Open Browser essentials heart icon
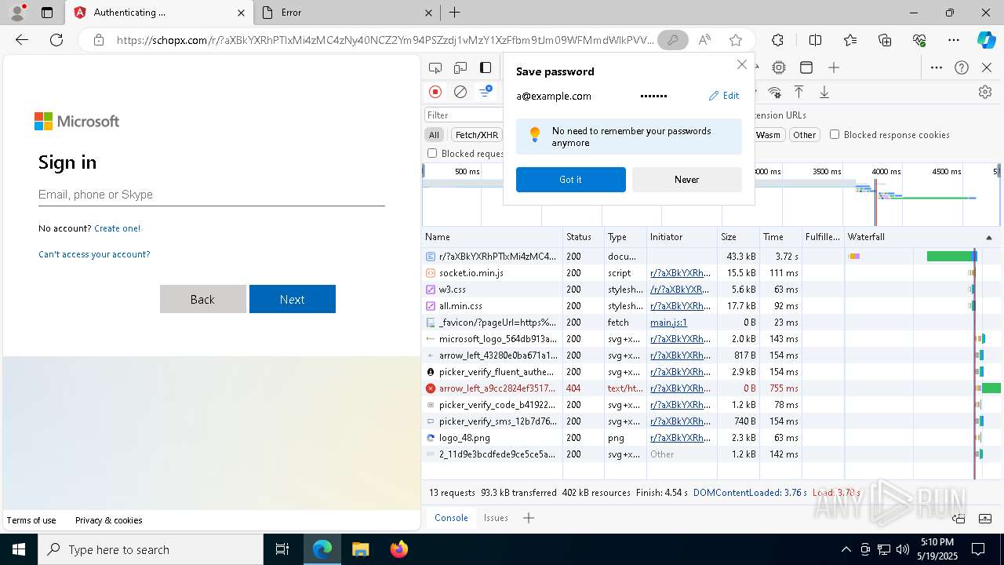 (x=919, y=40)
